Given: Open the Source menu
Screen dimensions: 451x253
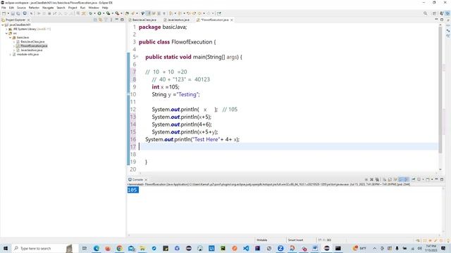Looking at the screenshot, I should pyautogui.click(x=21, y=8).
